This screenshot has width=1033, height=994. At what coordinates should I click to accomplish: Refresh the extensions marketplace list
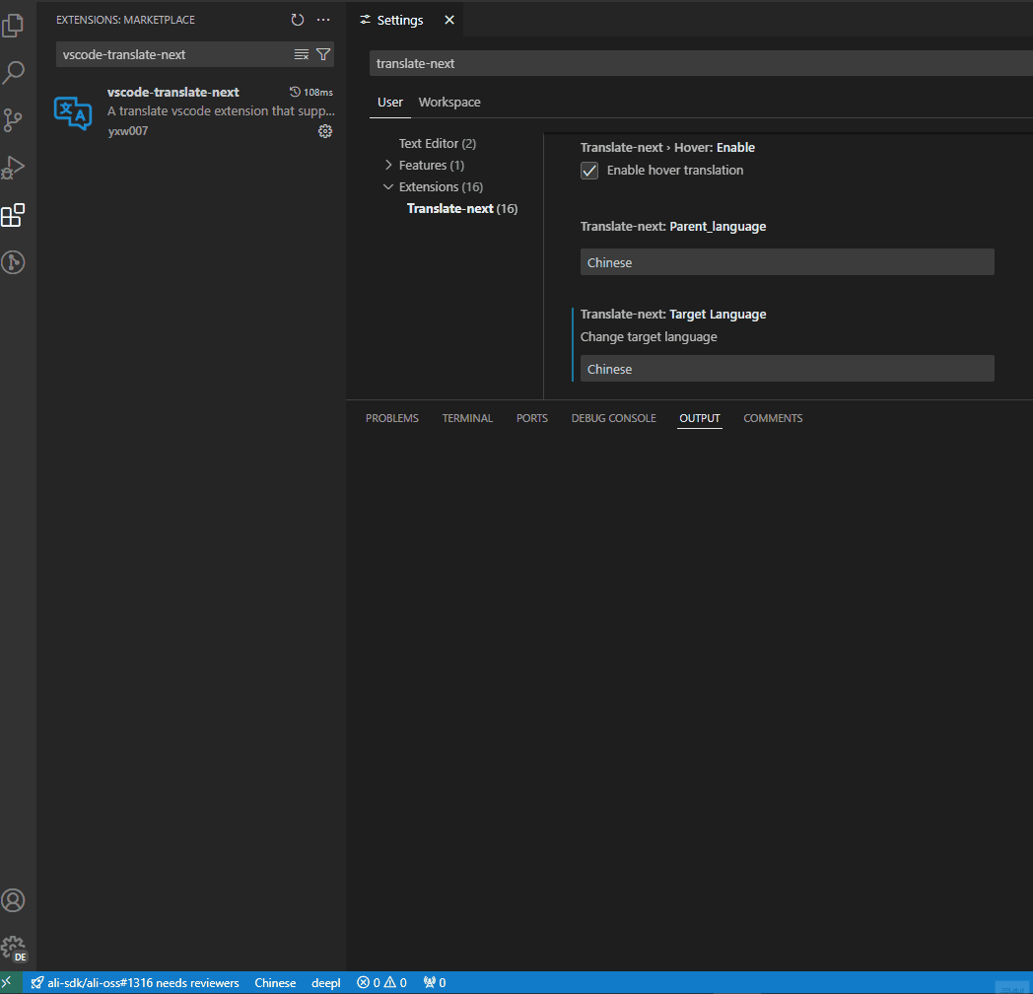298,20
